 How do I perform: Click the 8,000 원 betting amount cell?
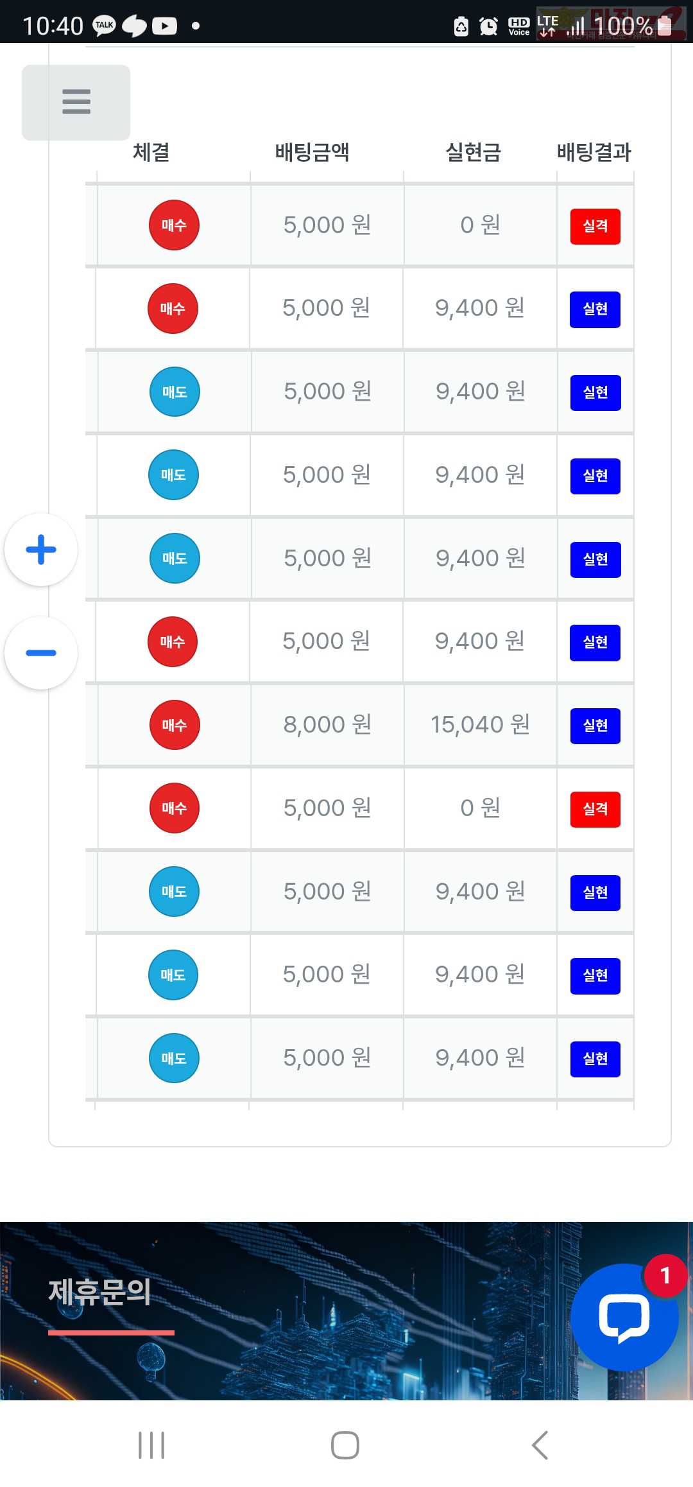tap(327, 725)
